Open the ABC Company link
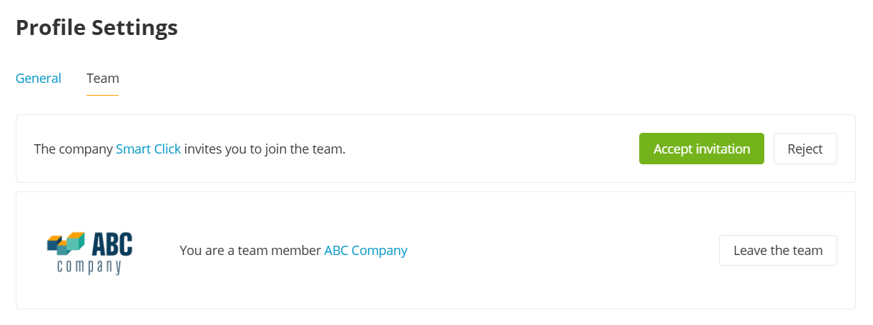 365,251
